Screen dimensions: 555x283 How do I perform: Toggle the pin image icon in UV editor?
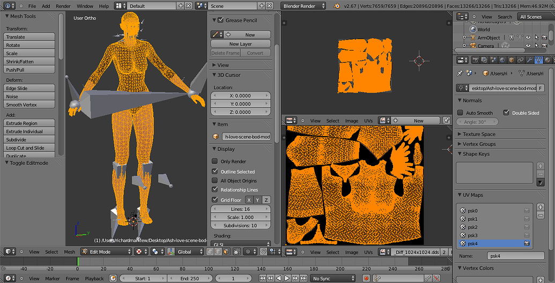pyautogui.click(x=446, y=121)
